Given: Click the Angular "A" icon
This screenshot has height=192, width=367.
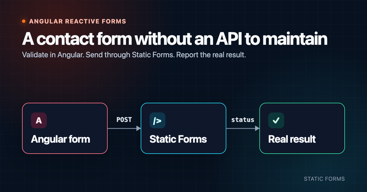Looking at the screenshot, I should (39, 120).
